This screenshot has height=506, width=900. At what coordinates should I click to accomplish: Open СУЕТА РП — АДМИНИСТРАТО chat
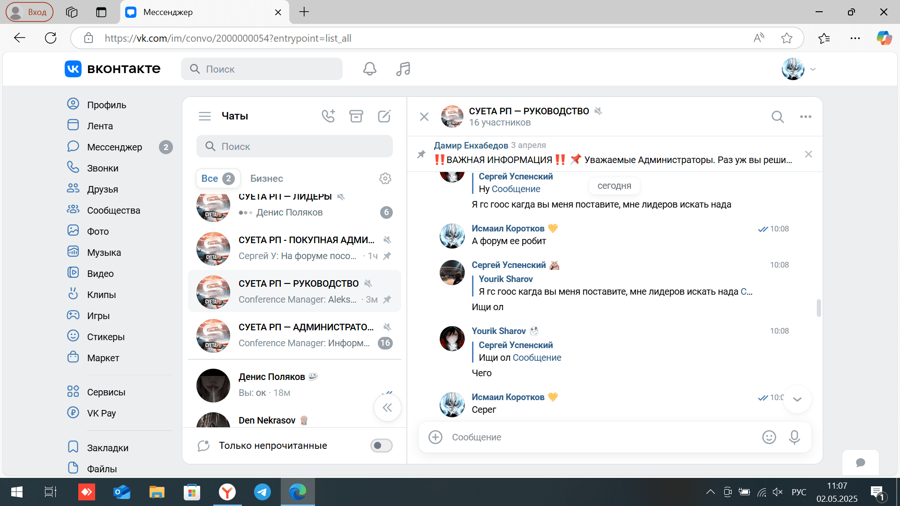click(x=294, y=335)
